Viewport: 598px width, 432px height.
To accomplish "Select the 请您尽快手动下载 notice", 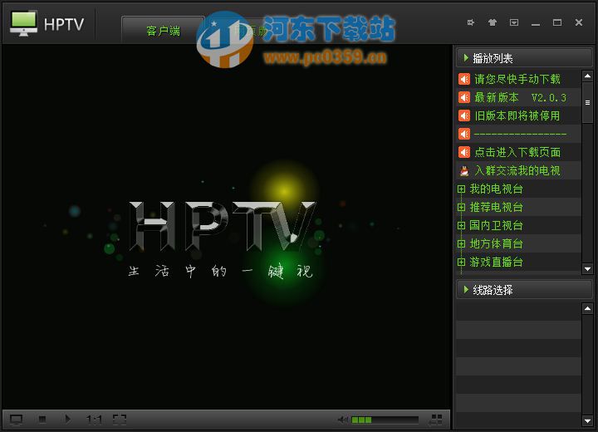I will pos(517,79).
